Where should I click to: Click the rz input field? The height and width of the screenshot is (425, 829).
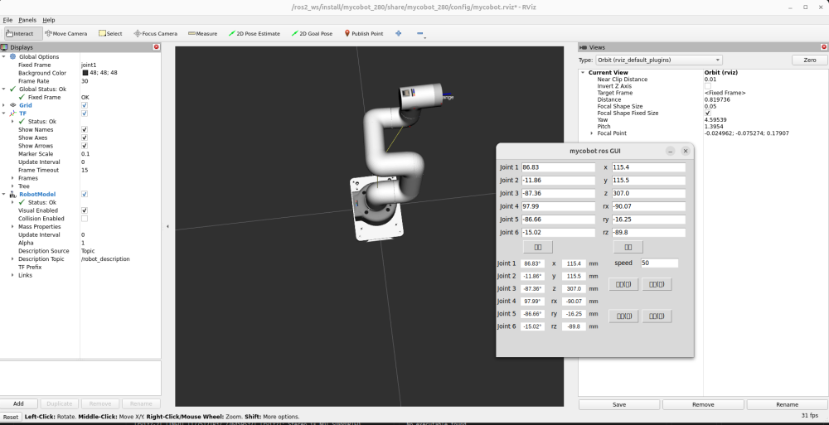(649, 233)
